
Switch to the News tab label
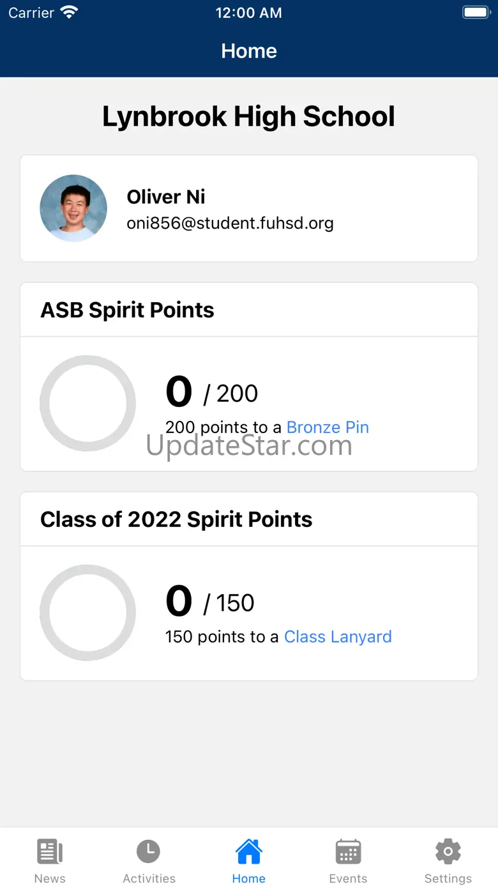[50, 878]
